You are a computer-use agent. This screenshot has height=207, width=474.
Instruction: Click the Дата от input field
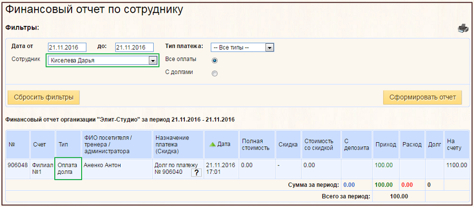[67, 47]
